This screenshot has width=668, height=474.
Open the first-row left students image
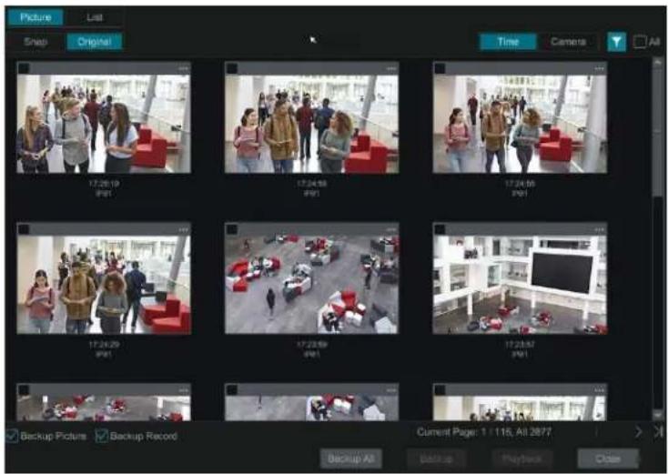(x=104, y=124)
